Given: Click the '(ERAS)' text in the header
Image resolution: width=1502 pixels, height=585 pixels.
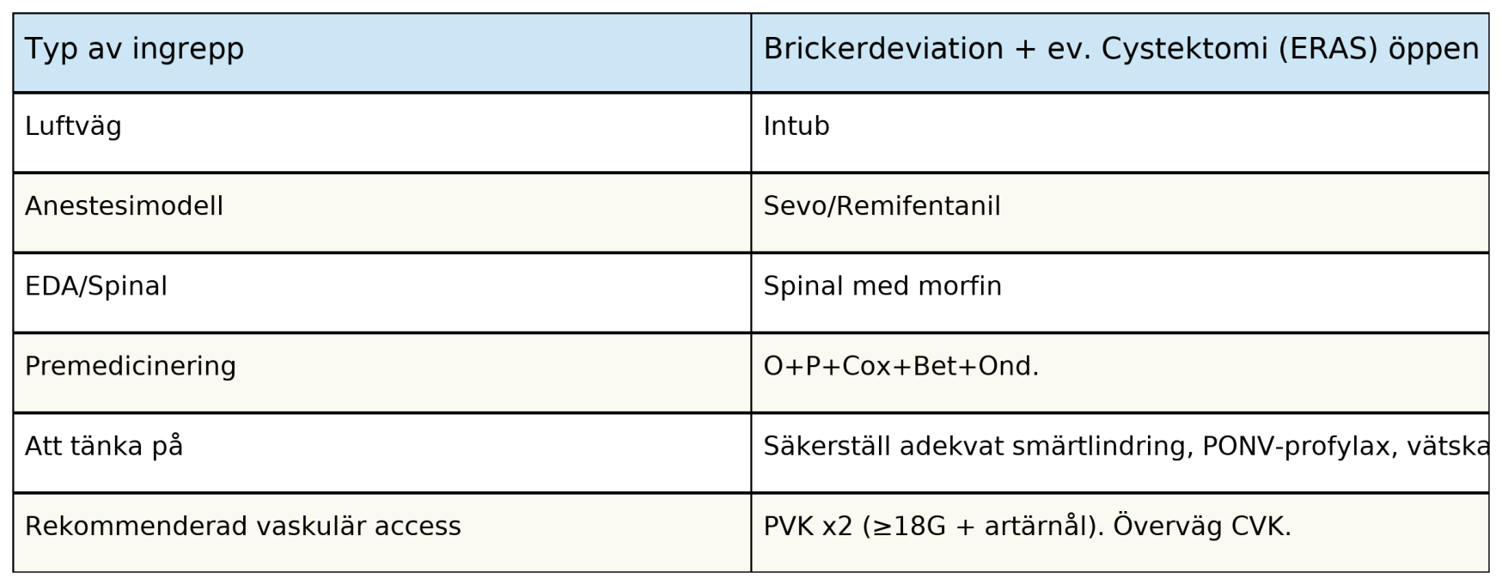Looking at the screenshot, I should pyautogui.click(x=1328, y=50).
